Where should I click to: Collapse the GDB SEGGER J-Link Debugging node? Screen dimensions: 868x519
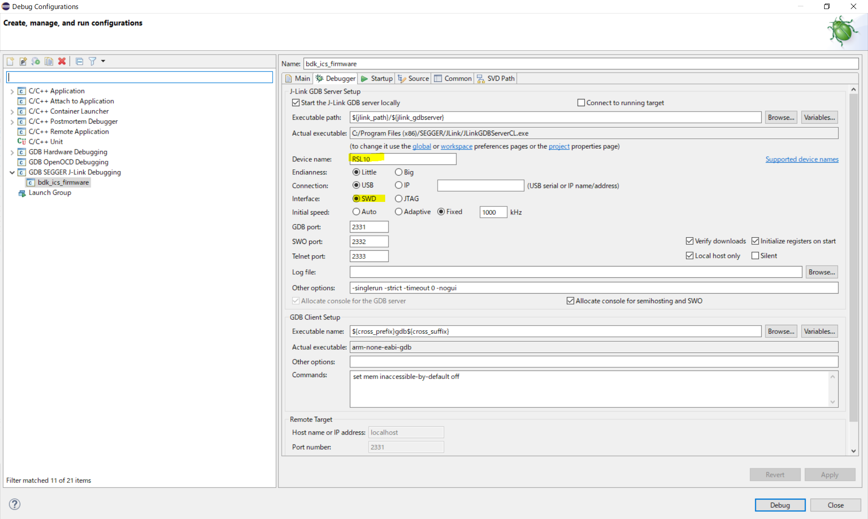pos(12,173)
